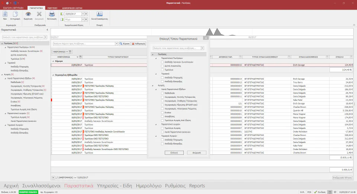Screen dimensions: 357x194
Task: Toggle the active date filter checkbox
Action: point(57,177)
